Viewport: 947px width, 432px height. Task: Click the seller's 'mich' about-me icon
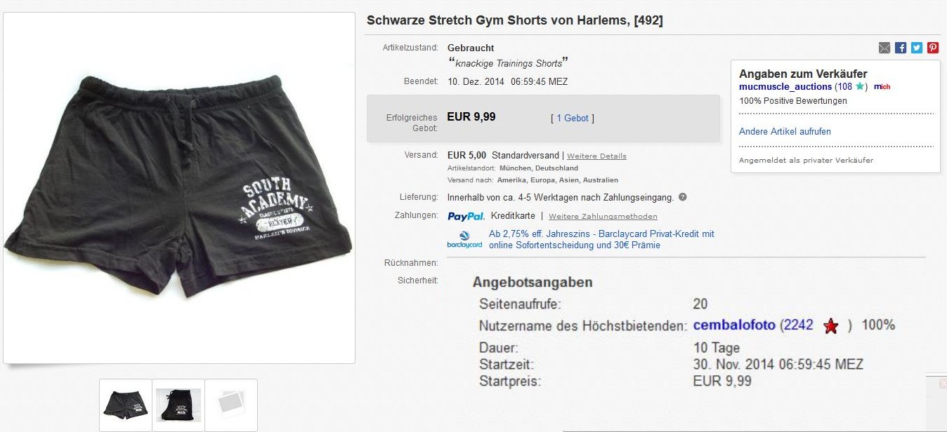(882, 86)
